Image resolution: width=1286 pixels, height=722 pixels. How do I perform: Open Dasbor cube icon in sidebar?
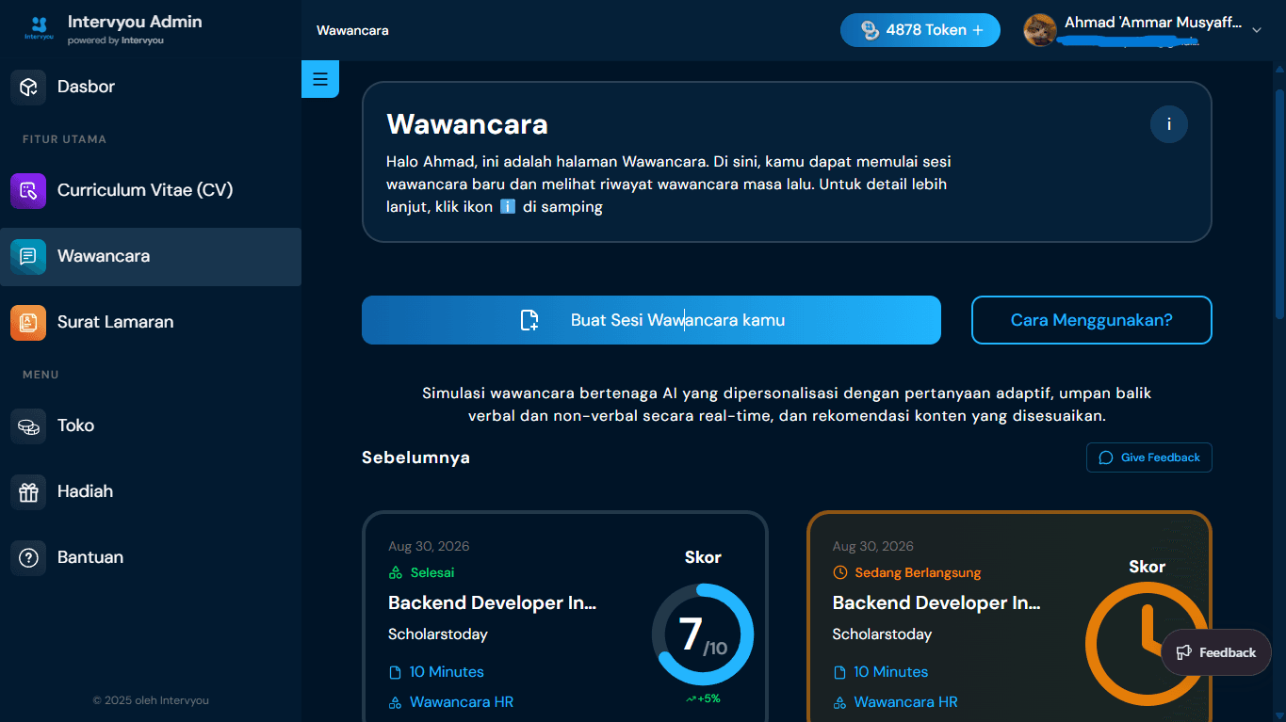pyautogui.click(x=28, y=87)
